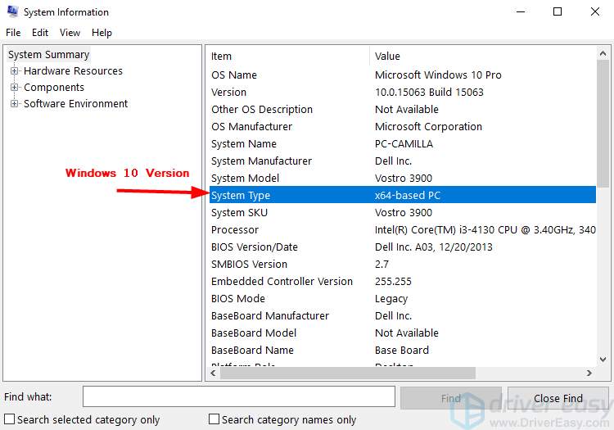Expand the Software Environment tree node

point(14,104)
